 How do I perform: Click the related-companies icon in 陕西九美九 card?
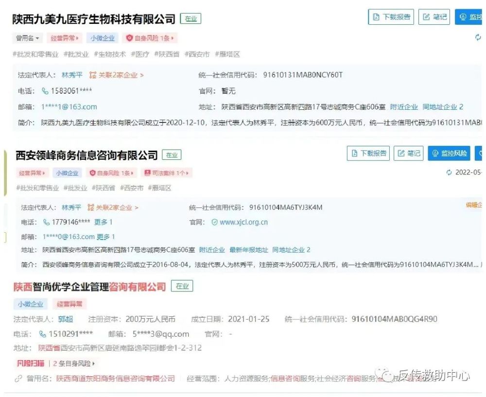coord(93,75)
